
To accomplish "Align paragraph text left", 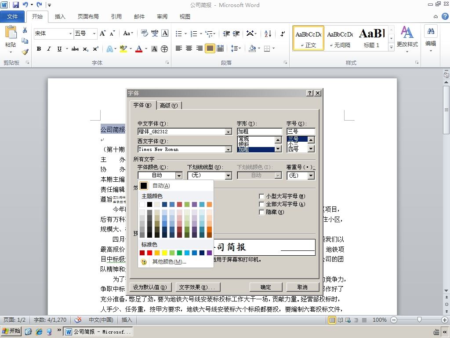I will tap(179, 48).
